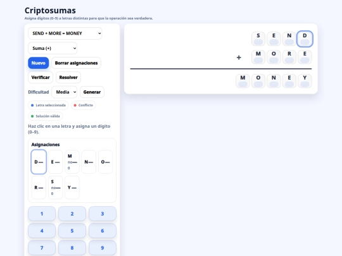Select letter N in SEND row

289,39
